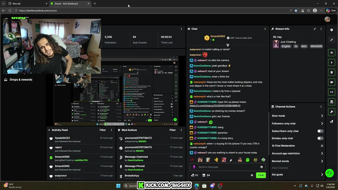Screen dimensions: 338x190
Task: Click the SmacktONG top gifter name
Action: [218, 36]
